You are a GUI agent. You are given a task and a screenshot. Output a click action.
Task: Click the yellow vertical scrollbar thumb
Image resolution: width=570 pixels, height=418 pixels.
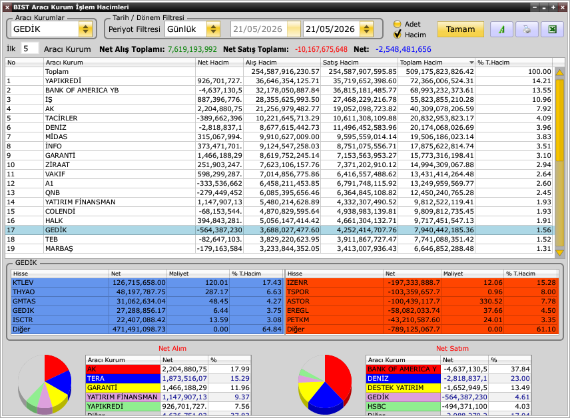560,119
